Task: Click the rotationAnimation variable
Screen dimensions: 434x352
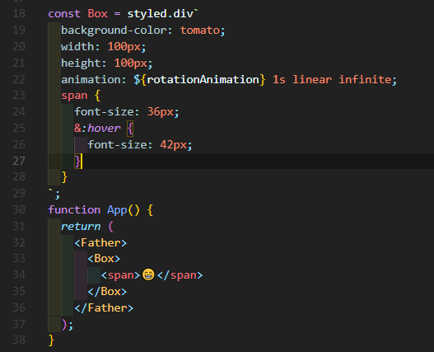Action: click(x=203, y=79)
